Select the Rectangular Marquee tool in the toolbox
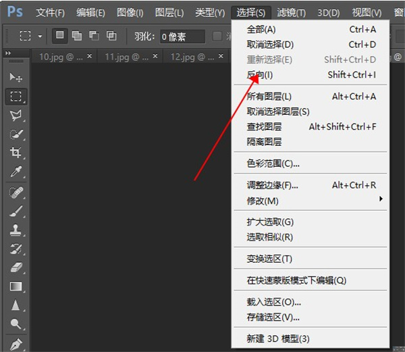Screen dimensions: 405x352 tap(16, 97)
